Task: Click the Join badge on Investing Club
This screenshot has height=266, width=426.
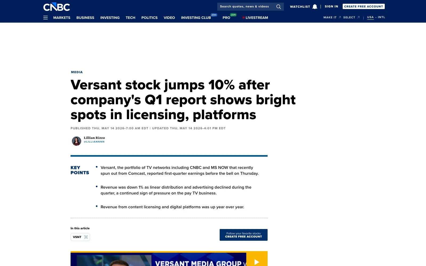Action: (x=214, y=15)
